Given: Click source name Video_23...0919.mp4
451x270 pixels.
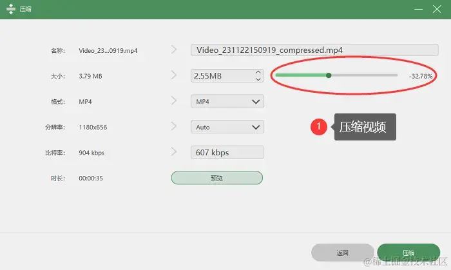Looking at the screenshot, I should (108, 51).
